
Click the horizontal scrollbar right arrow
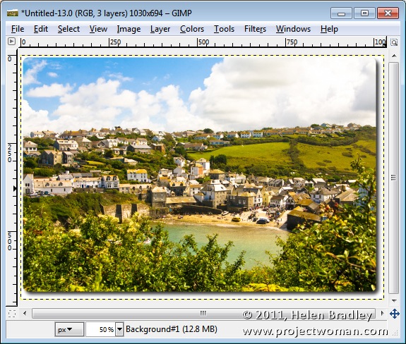point(382,314)
